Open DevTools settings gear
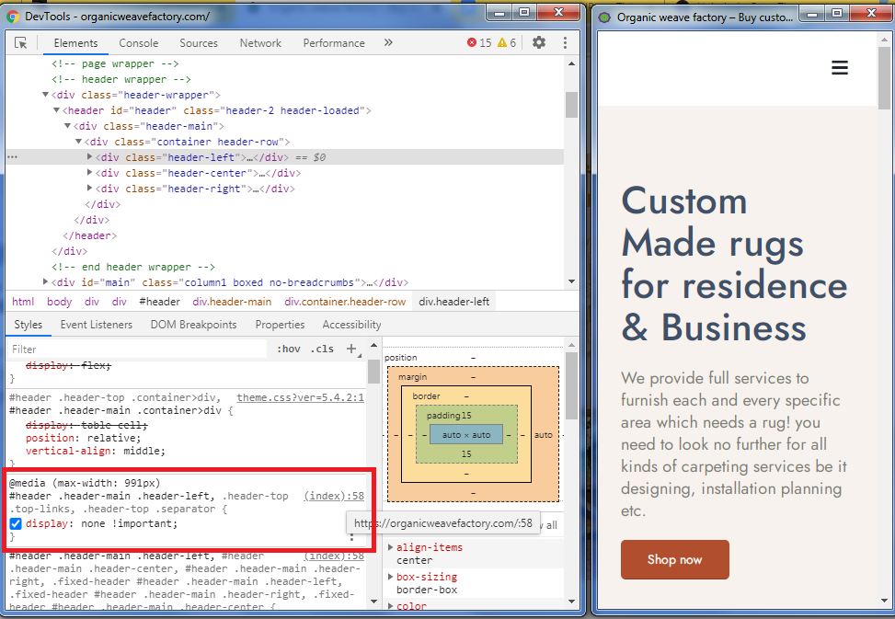This screenshot has height=619, width=895. [x=539, y=42]
